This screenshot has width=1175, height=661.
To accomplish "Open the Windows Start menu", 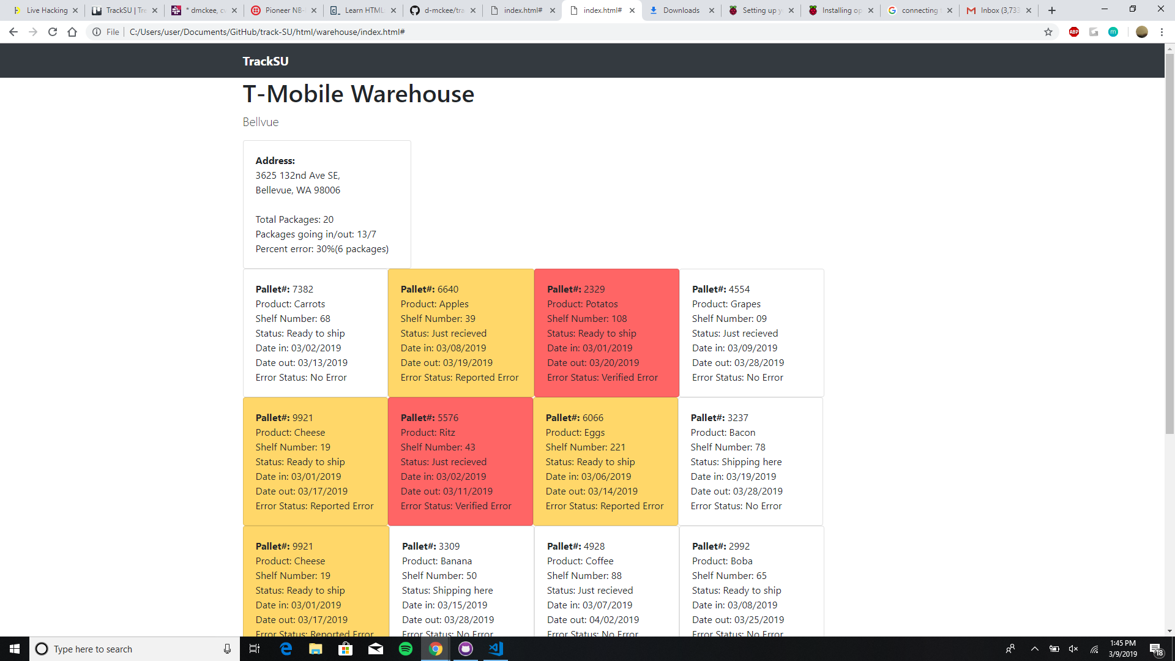I will point(15,649).
